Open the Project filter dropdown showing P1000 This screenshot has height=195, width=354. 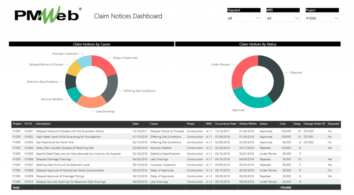(322, 18)
